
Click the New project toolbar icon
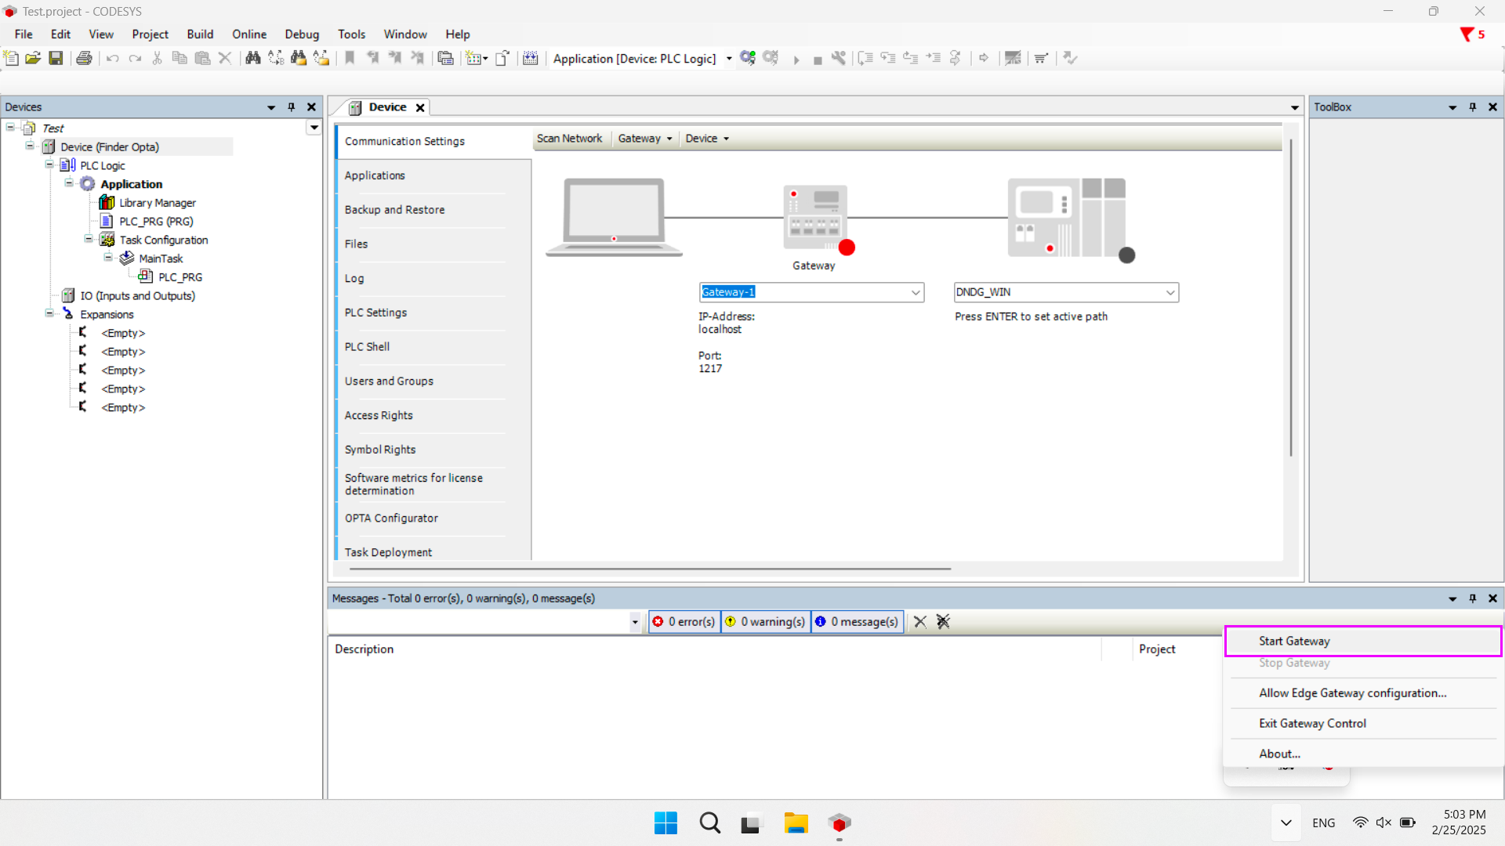pyautogui.click(x=11, y=58)
